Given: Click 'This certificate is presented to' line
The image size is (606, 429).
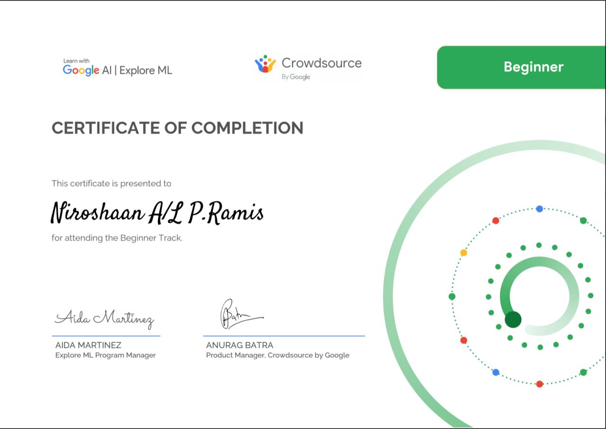Looking at the screenshot, I should (111, 184).
